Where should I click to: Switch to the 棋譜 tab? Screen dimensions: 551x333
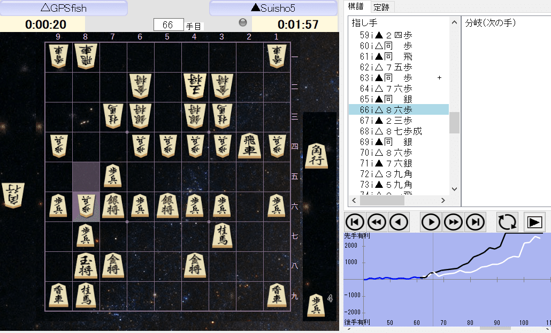[x=355, y=7]
